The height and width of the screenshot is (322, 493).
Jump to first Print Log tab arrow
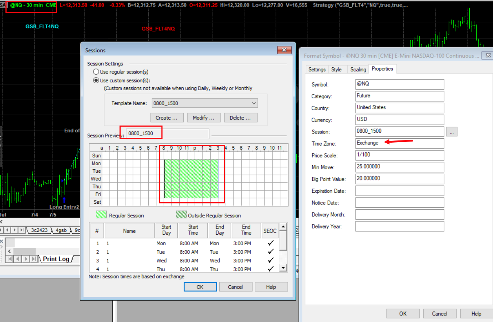(9, 259)
